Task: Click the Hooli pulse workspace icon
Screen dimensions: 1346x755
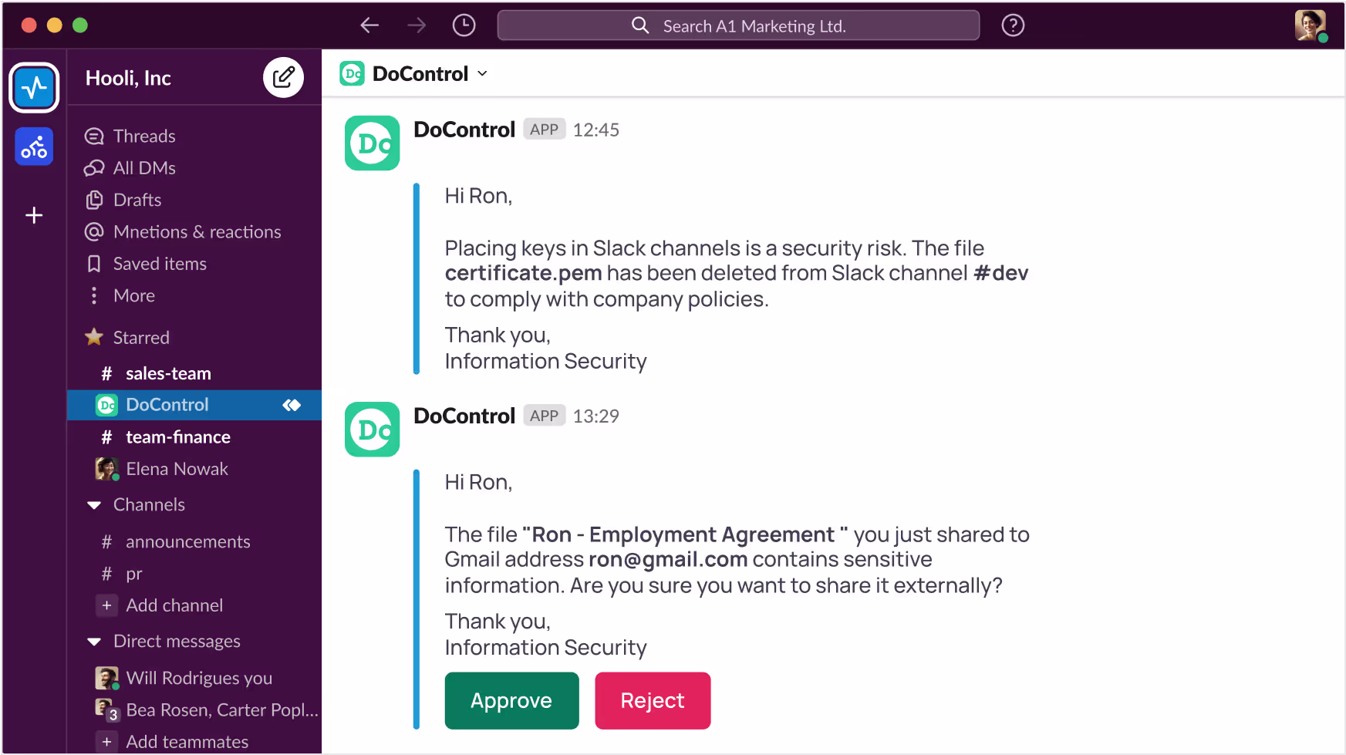Action: click(34, 88)
